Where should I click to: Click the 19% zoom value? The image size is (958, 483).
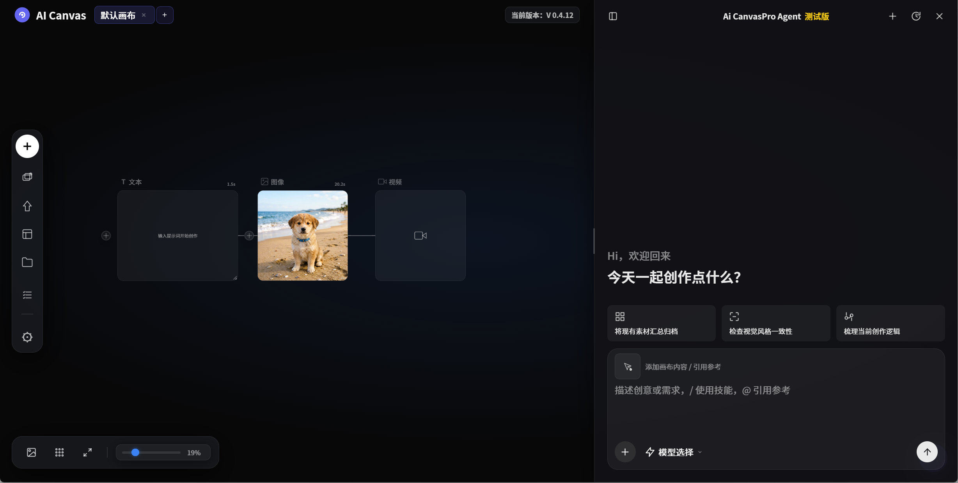point(194,453)
